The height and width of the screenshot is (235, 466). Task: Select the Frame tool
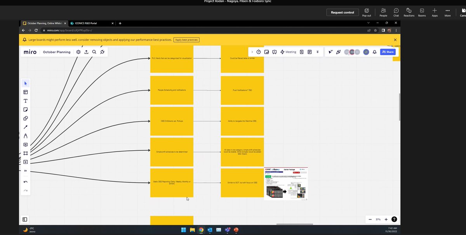click(x=26, y=153)
